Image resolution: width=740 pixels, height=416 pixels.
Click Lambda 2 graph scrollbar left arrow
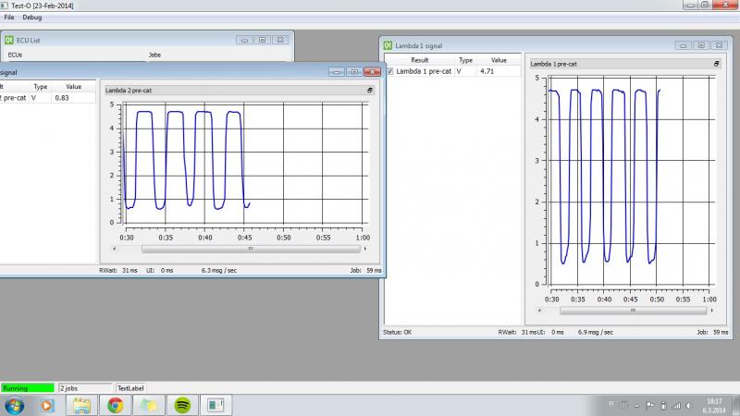tap(115, 248)
